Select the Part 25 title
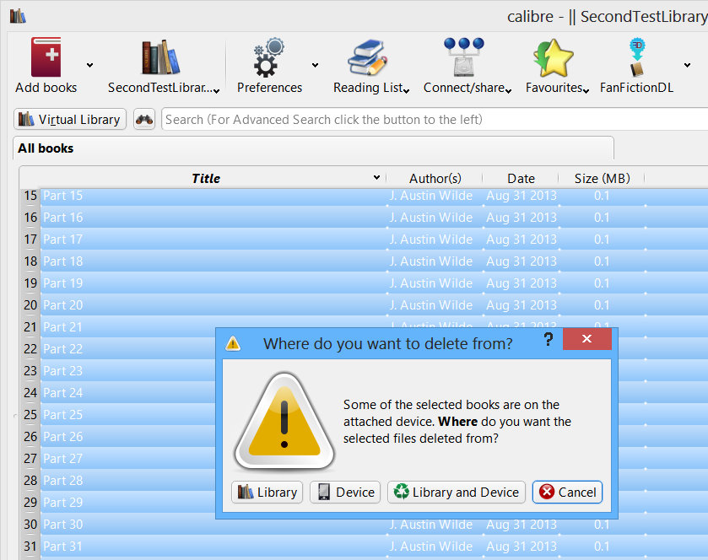 (62, 415)
